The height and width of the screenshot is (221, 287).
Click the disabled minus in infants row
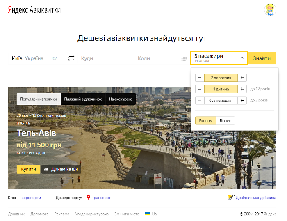[x=200, y=101]
